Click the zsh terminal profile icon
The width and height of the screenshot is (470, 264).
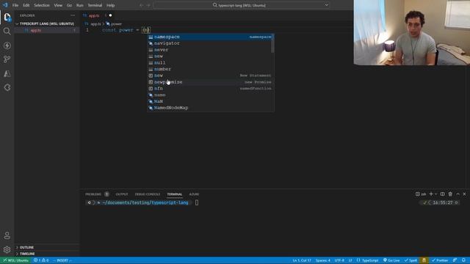coord(421,194)
